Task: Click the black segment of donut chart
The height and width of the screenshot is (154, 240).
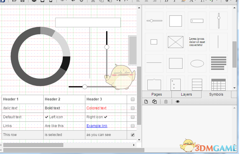Action: 66,63
